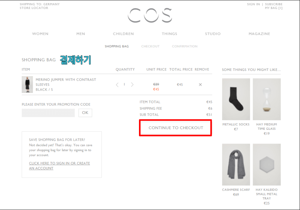This screenshot has width=300, height=210.
Task: Select the Checkout step tab
Action: tap(150, 46)
